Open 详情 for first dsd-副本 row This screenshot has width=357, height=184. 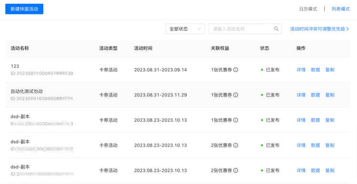click(301, 120)
